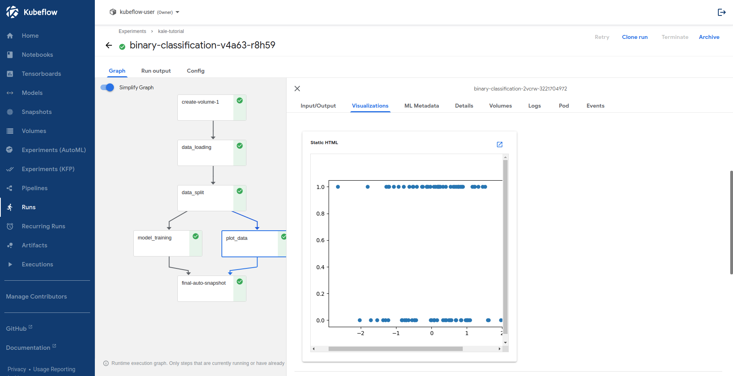Image resolution: width=733 pixels, height=376 pixels.
Task: Select the data_split graph node
Action: pyautogui.click(x=212, y=198)
